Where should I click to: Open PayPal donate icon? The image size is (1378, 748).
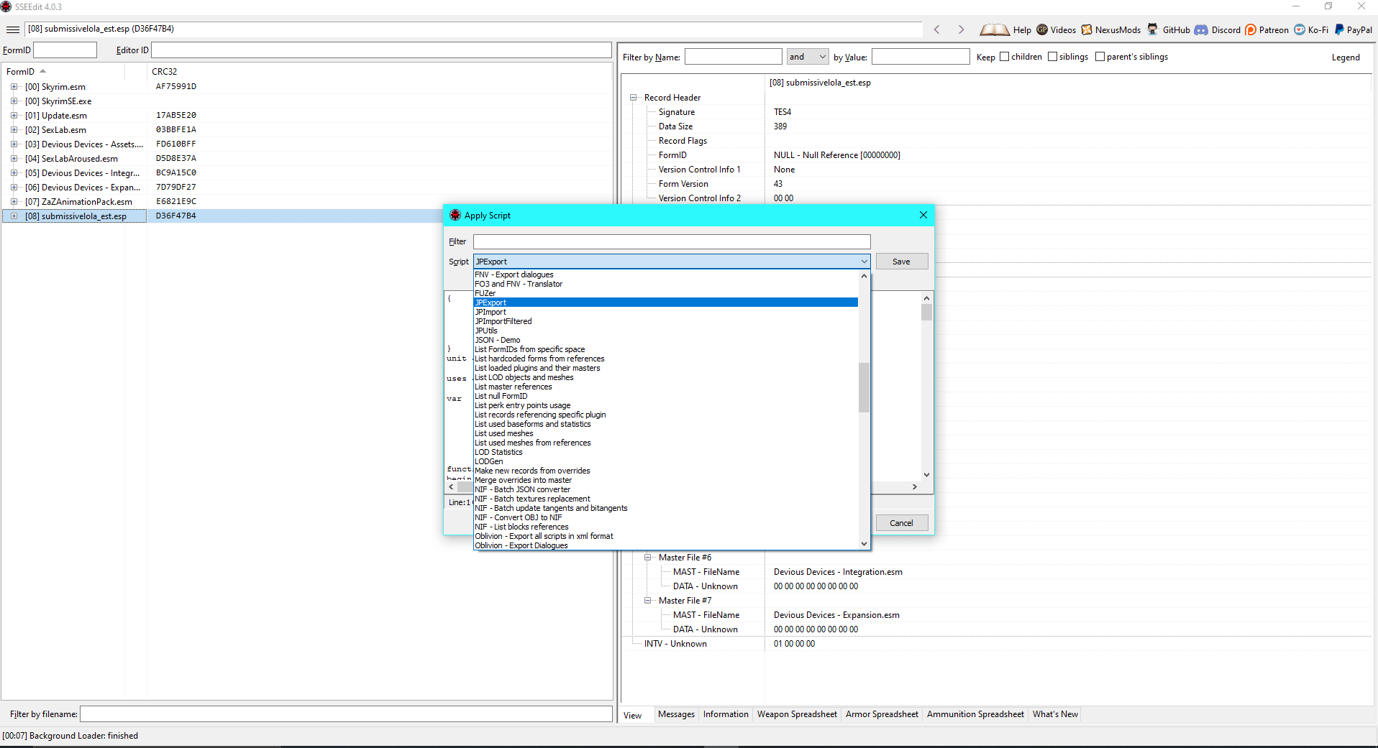tap(1339, 29)
